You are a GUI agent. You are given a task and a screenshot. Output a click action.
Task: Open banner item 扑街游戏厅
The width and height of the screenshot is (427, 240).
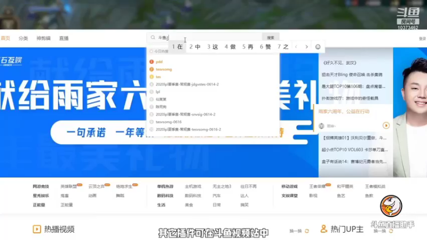(350, 98)
